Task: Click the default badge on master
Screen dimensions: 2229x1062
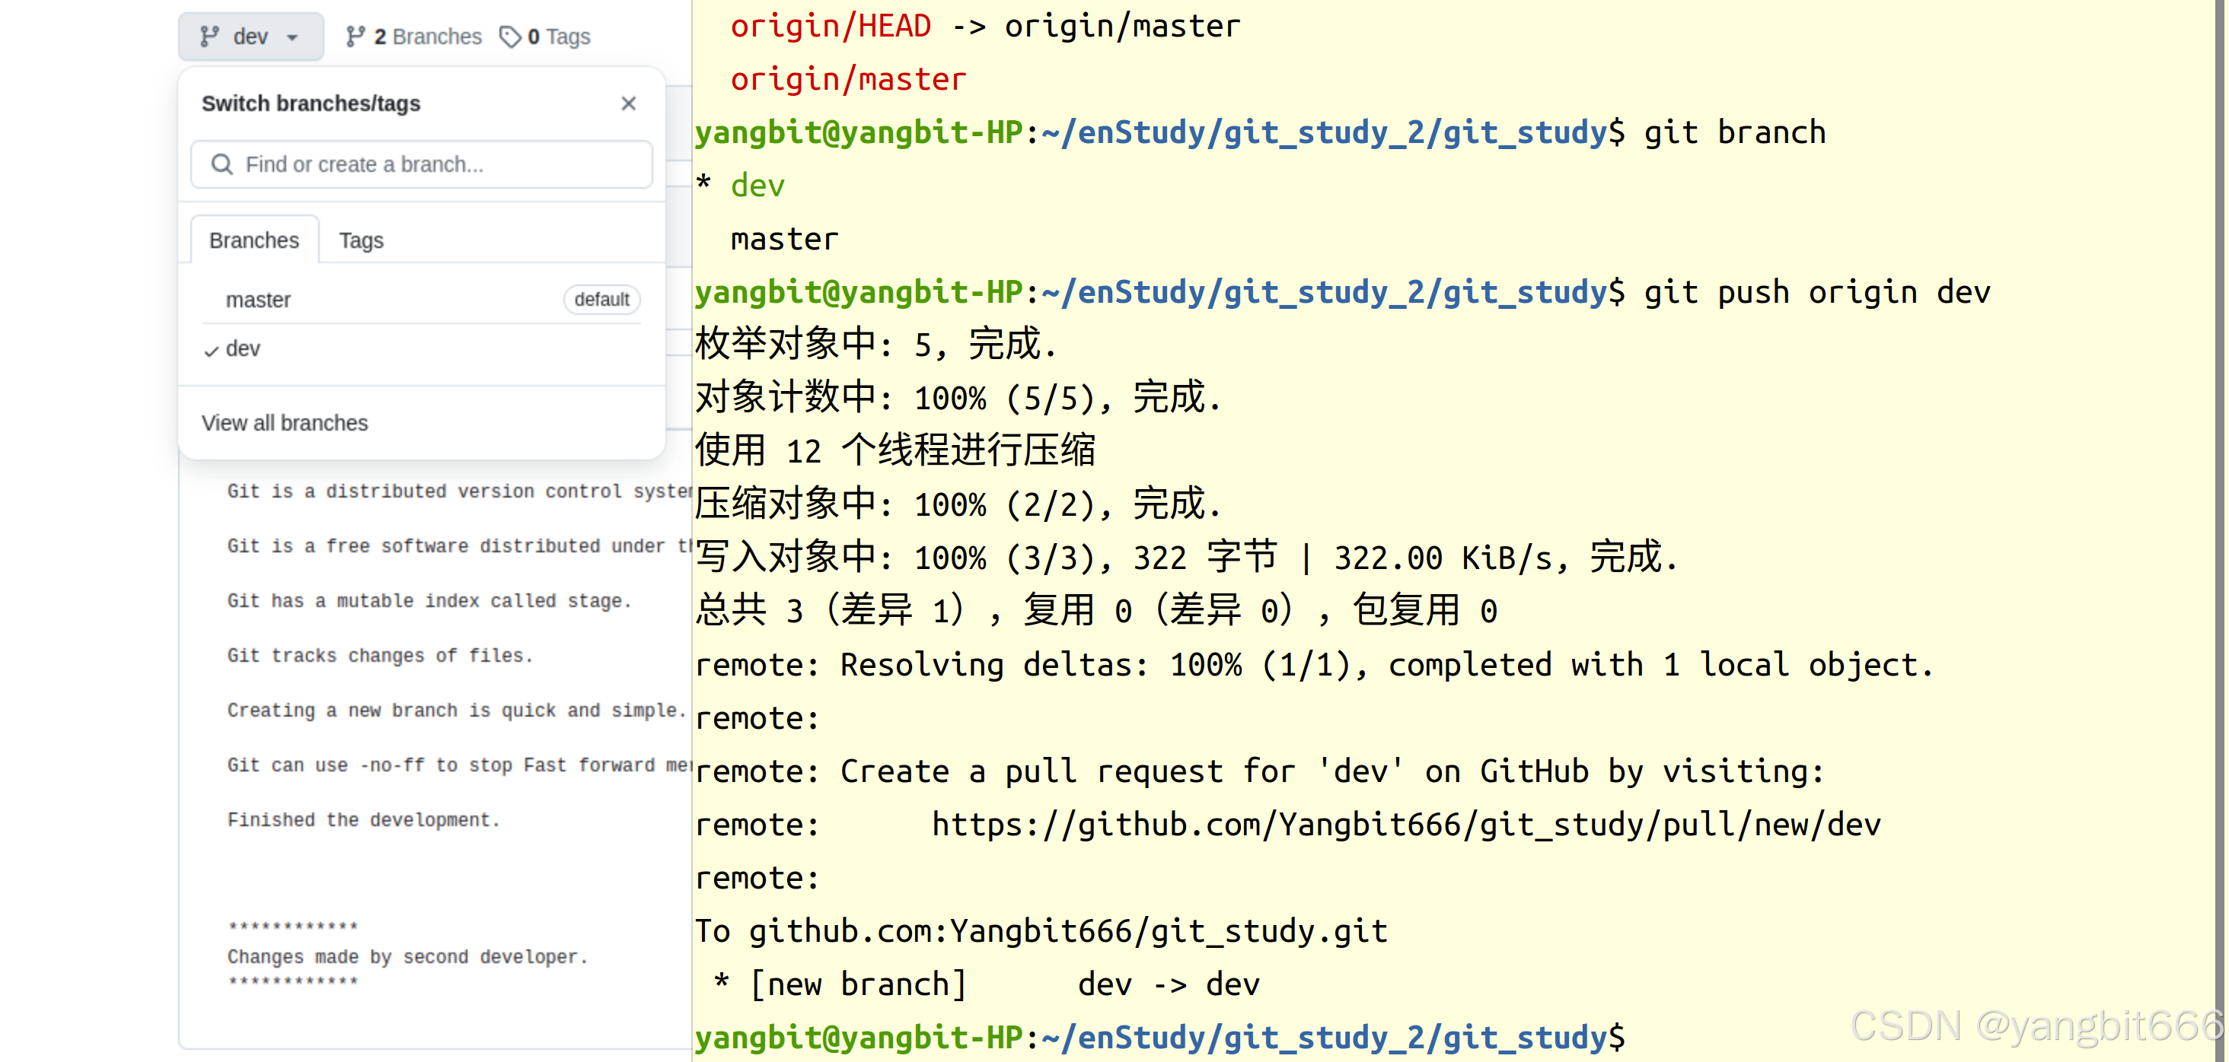Action: coord(601,299)
